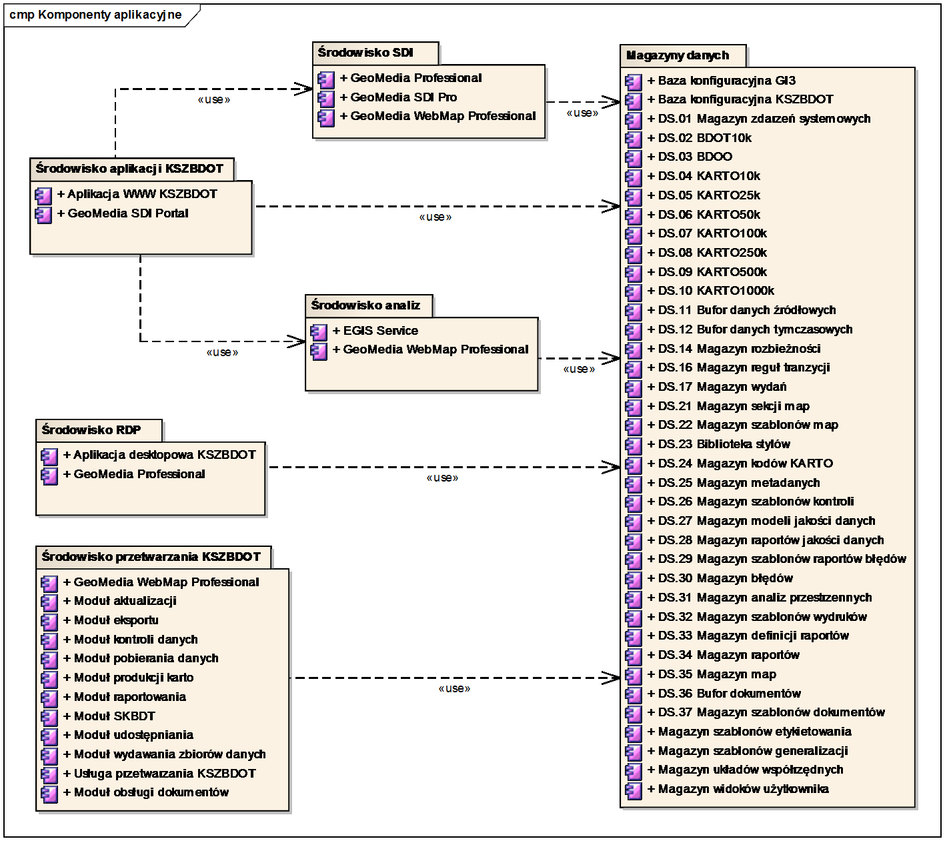Click icon next to GeoMedia SDI Portal

pyautogui.click(x=43, y=215)
